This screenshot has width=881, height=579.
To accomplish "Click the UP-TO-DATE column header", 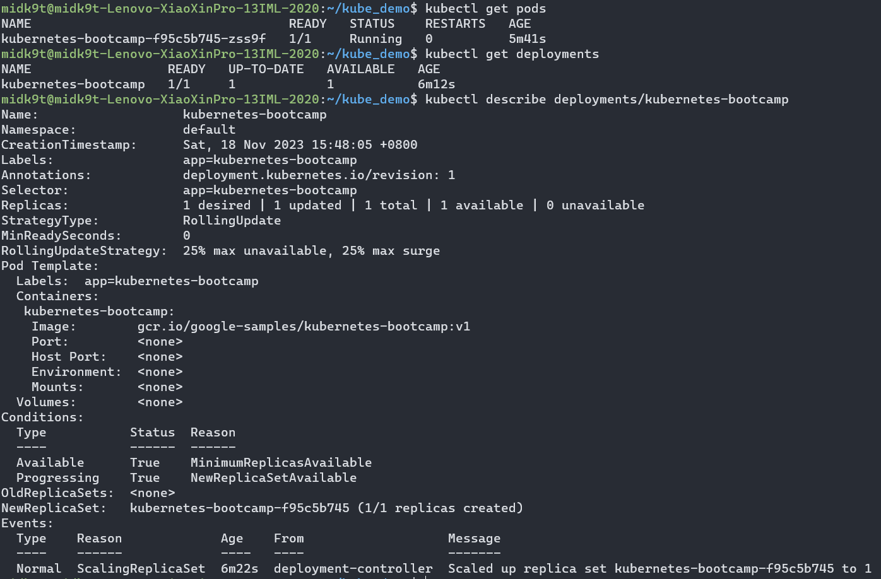I will point(266,69).
